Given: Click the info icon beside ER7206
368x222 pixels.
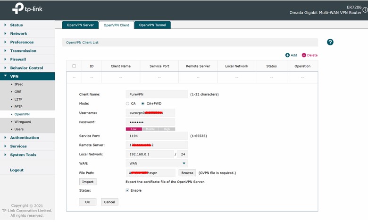Looking at the screenshot, I should pos(365,10).
